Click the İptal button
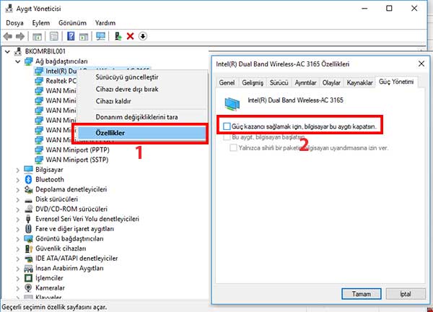 [406, 294]
